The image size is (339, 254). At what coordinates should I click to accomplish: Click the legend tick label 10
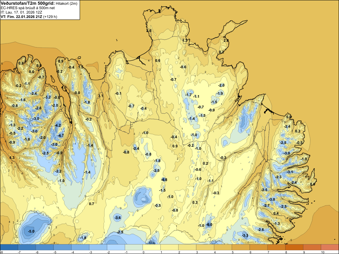tap(323, 252)
